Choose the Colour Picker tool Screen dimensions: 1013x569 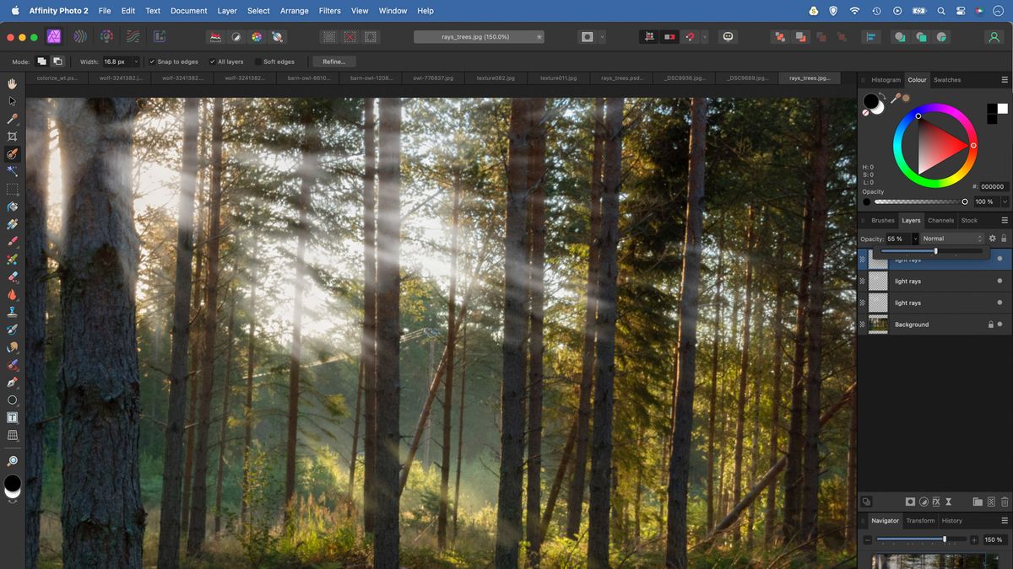click(x=12, y=118)
